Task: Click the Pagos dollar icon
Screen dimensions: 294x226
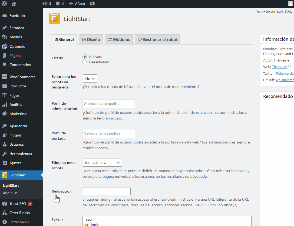Action: pos(5,95)
